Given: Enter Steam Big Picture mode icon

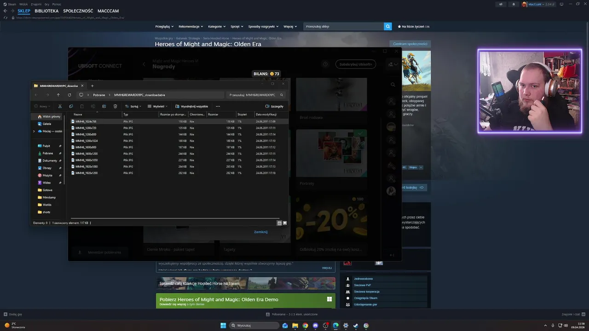Looking at the screenshot, I should tap(562, 4).
